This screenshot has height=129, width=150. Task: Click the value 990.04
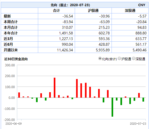click(x=67, y=44)
